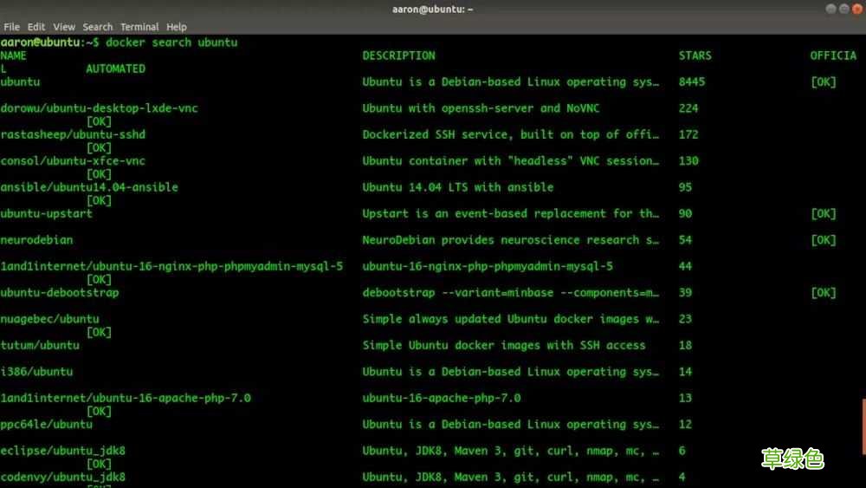The height and width of the screenshot is (488, 866).
Task: Click the star count 224
Action: (688, 108)
